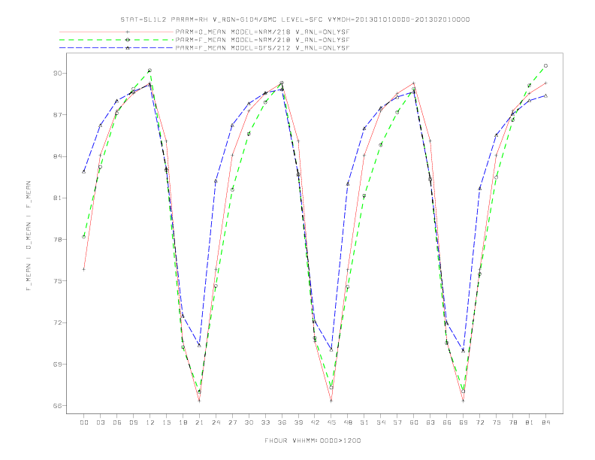Viewport: 595px width, 460px height.
Task: Click the green dashed legend line sample
Action: coord(116,40)
